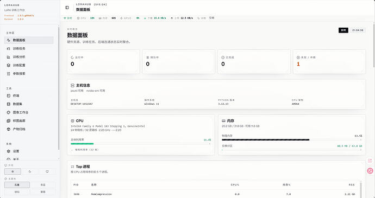Open the 训练配置 sidebar item
This screenshot has width=375, height=198.
point(29,65)
